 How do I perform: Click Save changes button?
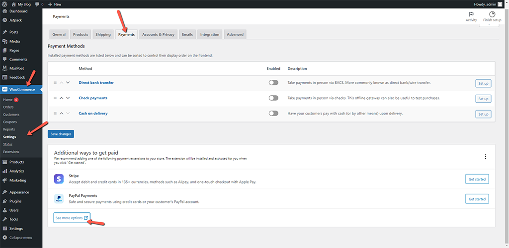(x=61, y=134)
